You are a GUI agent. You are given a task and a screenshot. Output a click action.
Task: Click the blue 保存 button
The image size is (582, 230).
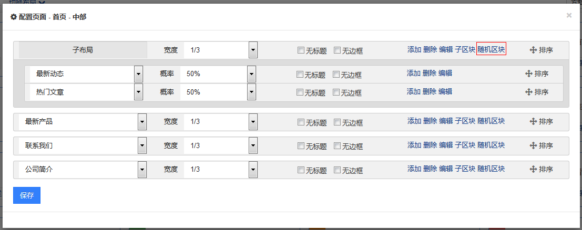[x=27, y=195]
